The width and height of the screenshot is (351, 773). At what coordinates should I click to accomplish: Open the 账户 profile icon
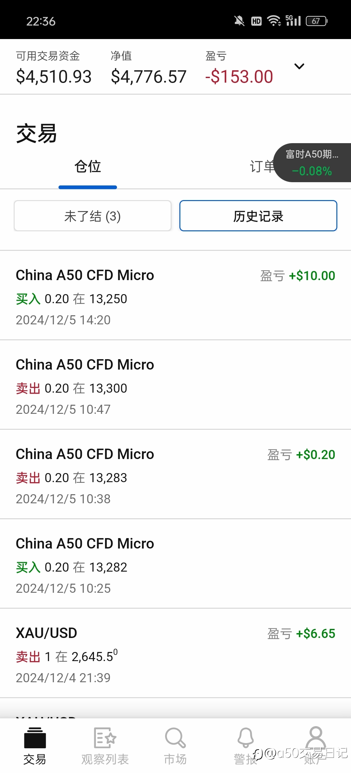(x=316, y=738)
